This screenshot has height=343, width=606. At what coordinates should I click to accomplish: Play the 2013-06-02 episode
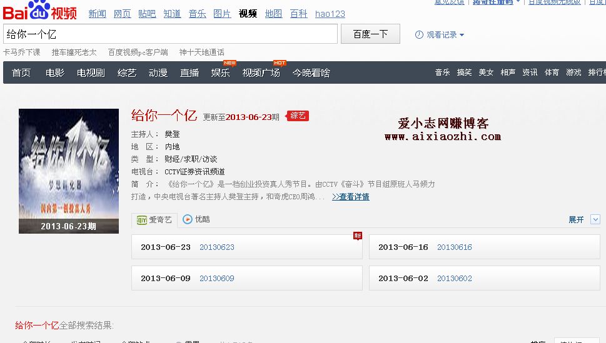pos(484,278)
